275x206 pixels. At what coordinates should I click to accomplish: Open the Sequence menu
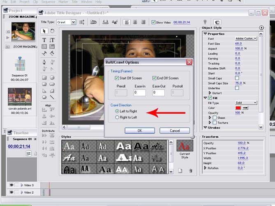point(48,2)
